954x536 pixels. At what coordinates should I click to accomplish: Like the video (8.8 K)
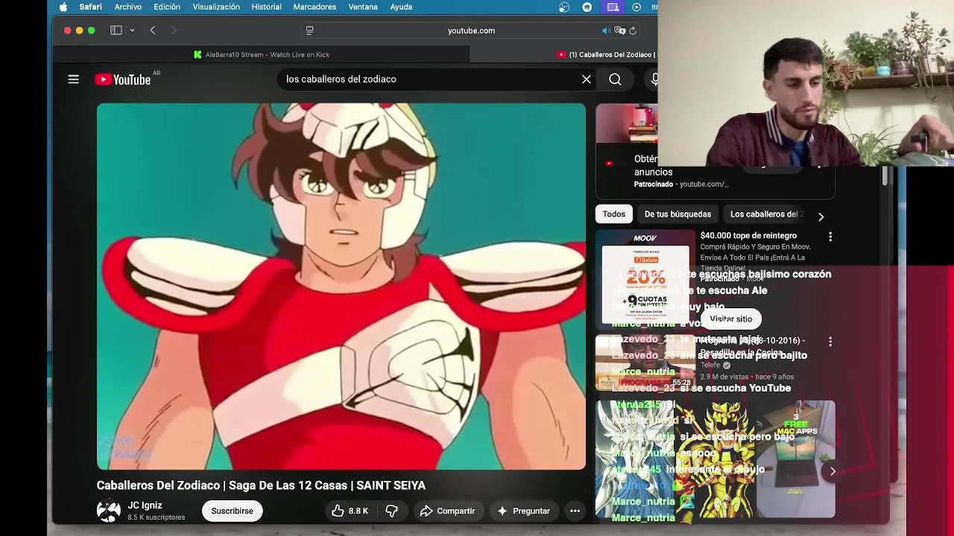pyautogui.click(x=350, y=511)
